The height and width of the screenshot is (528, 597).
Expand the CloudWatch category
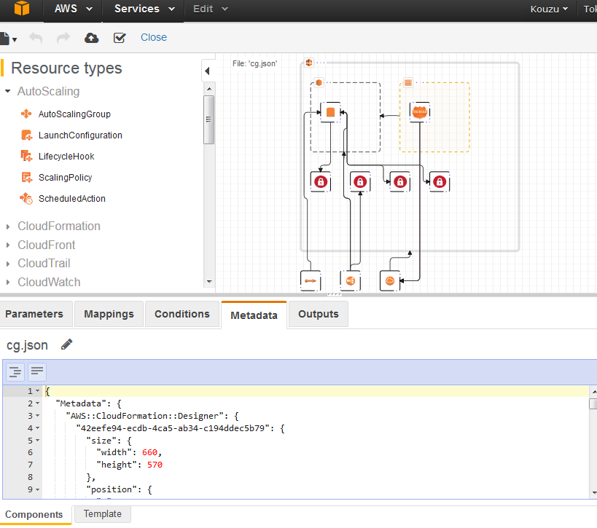tap(8, 283)
